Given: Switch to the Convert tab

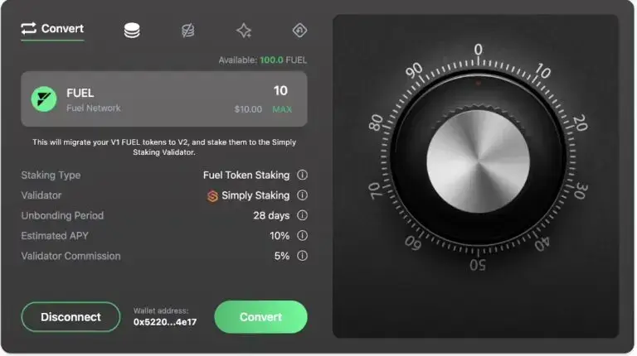Looking at the screenshot, I should (52, 29).
